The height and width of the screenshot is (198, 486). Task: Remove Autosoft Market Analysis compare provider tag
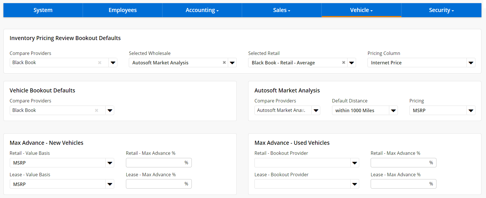[303, 110]
